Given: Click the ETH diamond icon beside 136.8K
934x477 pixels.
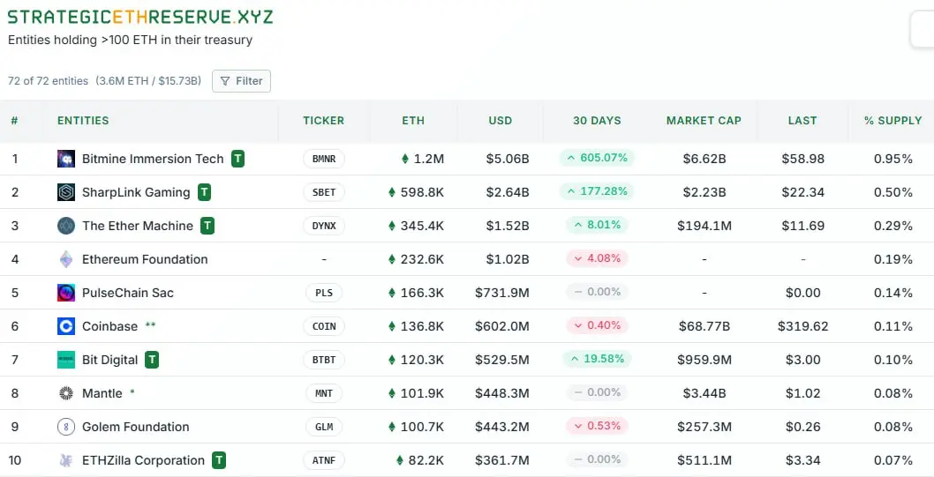Looking at the screenshot, I should pos(392,326).
